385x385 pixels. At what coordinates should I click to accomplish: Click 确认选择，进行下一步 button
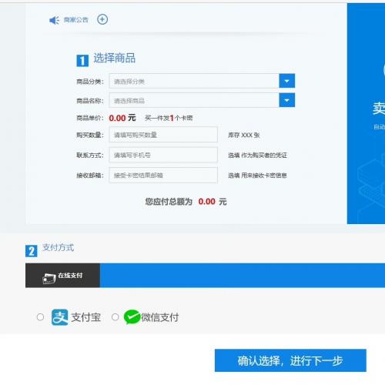290,360
